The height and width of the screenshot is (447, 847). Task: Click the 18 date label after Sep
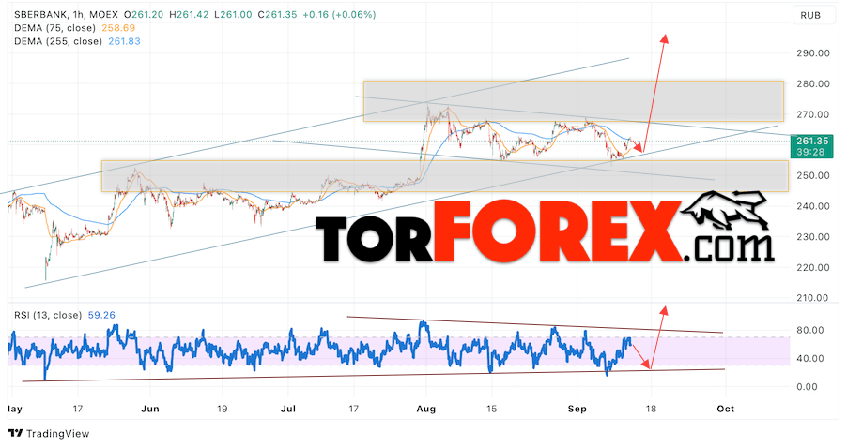coord(651,409)
